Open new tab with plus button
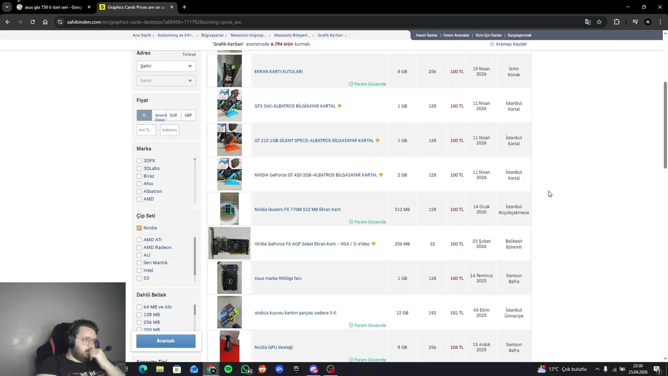Viewport: 668px width, 376px height. (184, 7)
